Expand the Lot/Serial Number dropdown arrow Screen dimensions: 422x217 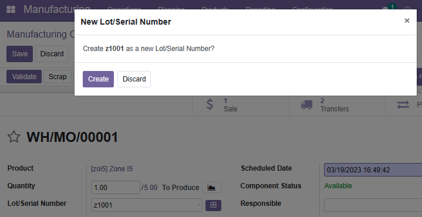point(199,205)
